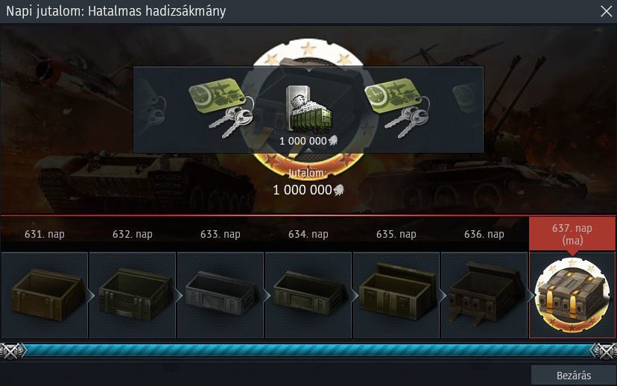Click the Jutalom 1 000 000 reward text
The height and width of the screenshot is (386, 617).
[x=308, y=183]
